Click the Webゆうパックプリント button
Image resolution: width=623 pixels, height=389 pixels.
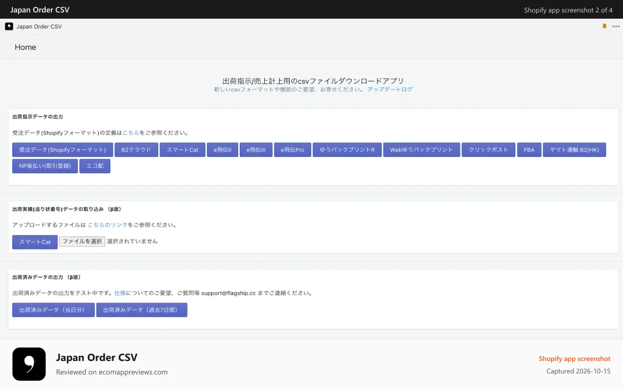pyautogui.click(x=422, y=150)
